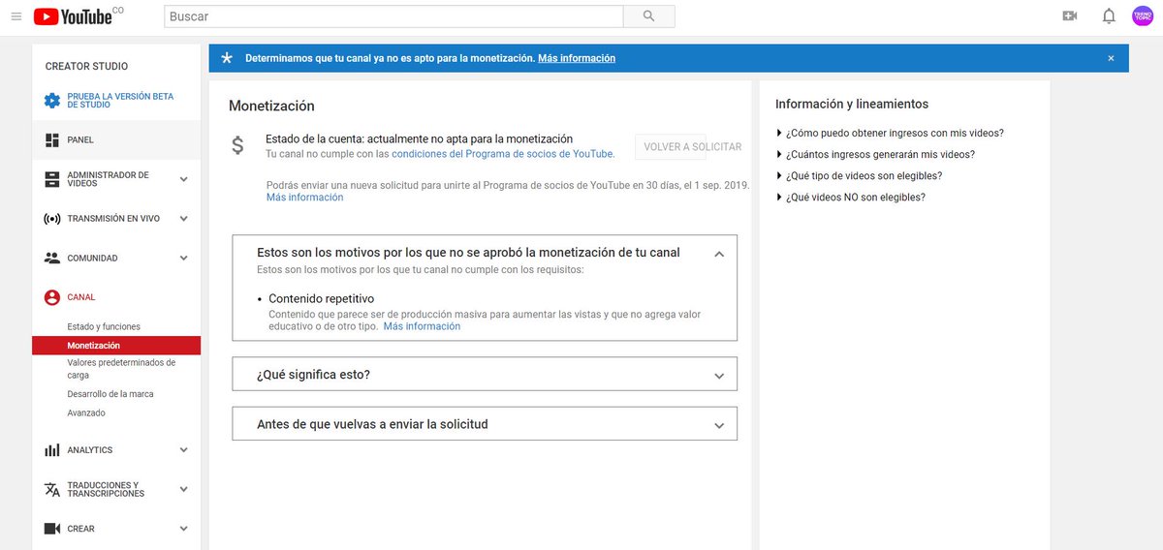Click the dollar sign monetization icon
Image resolution: width=1163 pixels, height=550 pixels.
(x=238, y=145)
